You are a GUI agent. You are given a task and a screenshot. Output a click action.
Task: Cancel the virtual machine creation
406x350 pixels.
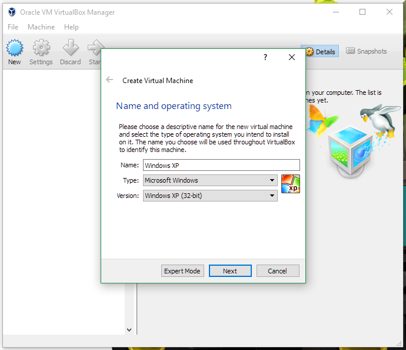click(278, 271)
